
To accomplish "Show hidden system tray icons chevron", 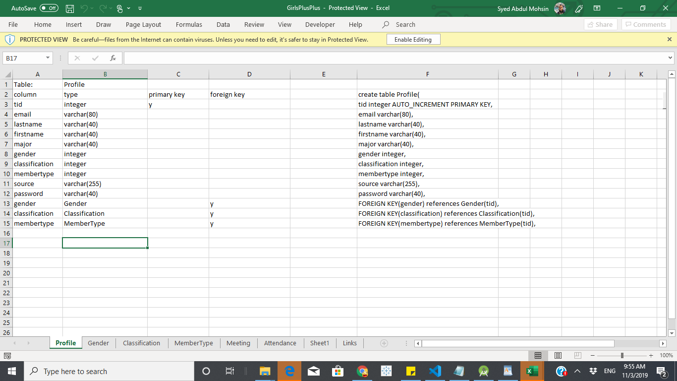I will [577, 371].
